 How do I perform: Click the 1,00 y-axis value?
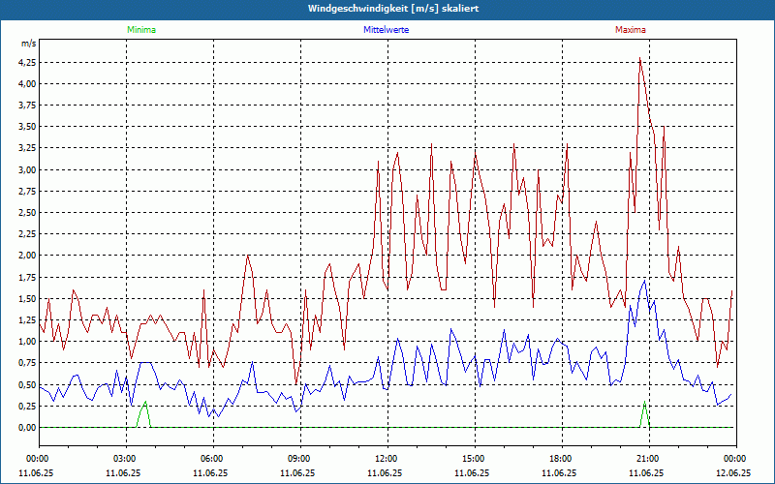click(x=27, y=342)
